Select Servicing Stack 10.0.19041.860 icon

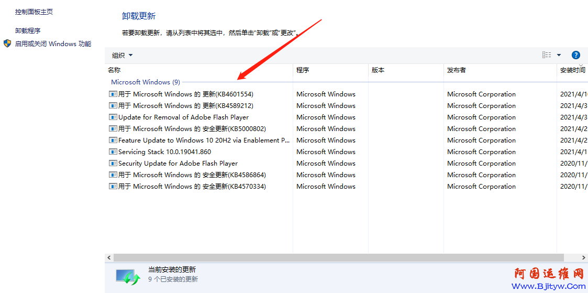click(113, 152)
